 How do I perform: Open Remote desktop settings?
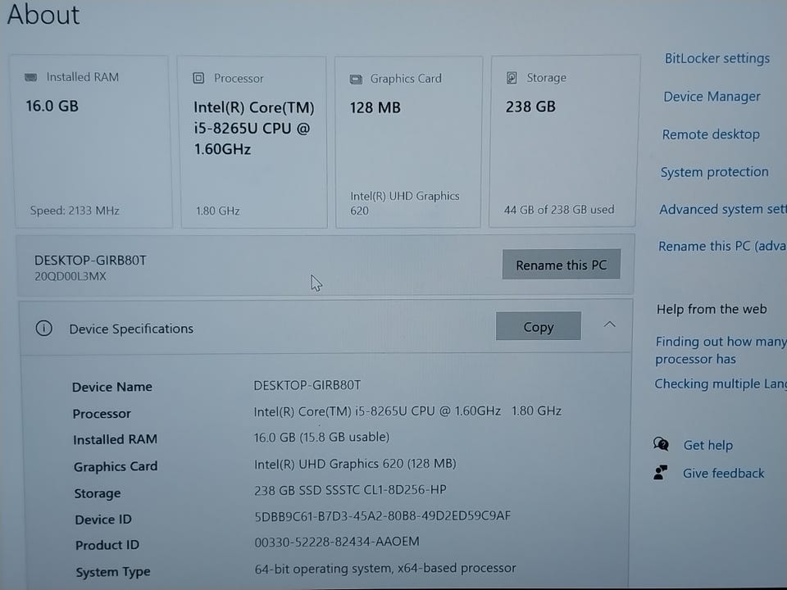point(711,134)
